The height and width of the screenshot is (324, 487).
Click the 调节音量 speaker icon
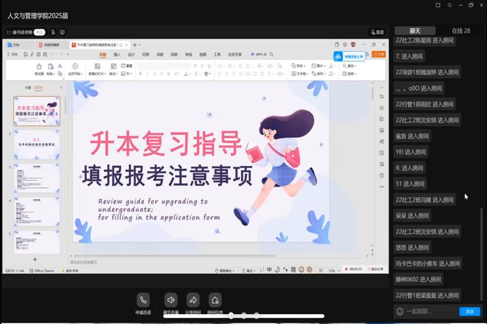(171, 300)
